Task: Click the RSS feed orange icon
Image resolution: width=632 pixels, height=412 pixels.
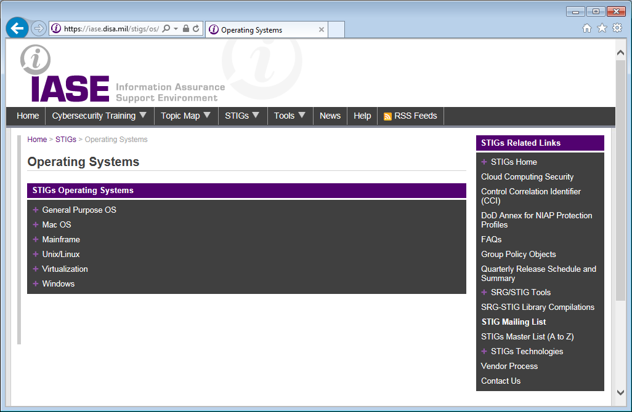Action: (387, 116)
